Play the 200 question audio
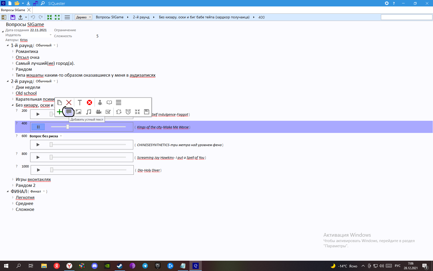 click(38, 114)
